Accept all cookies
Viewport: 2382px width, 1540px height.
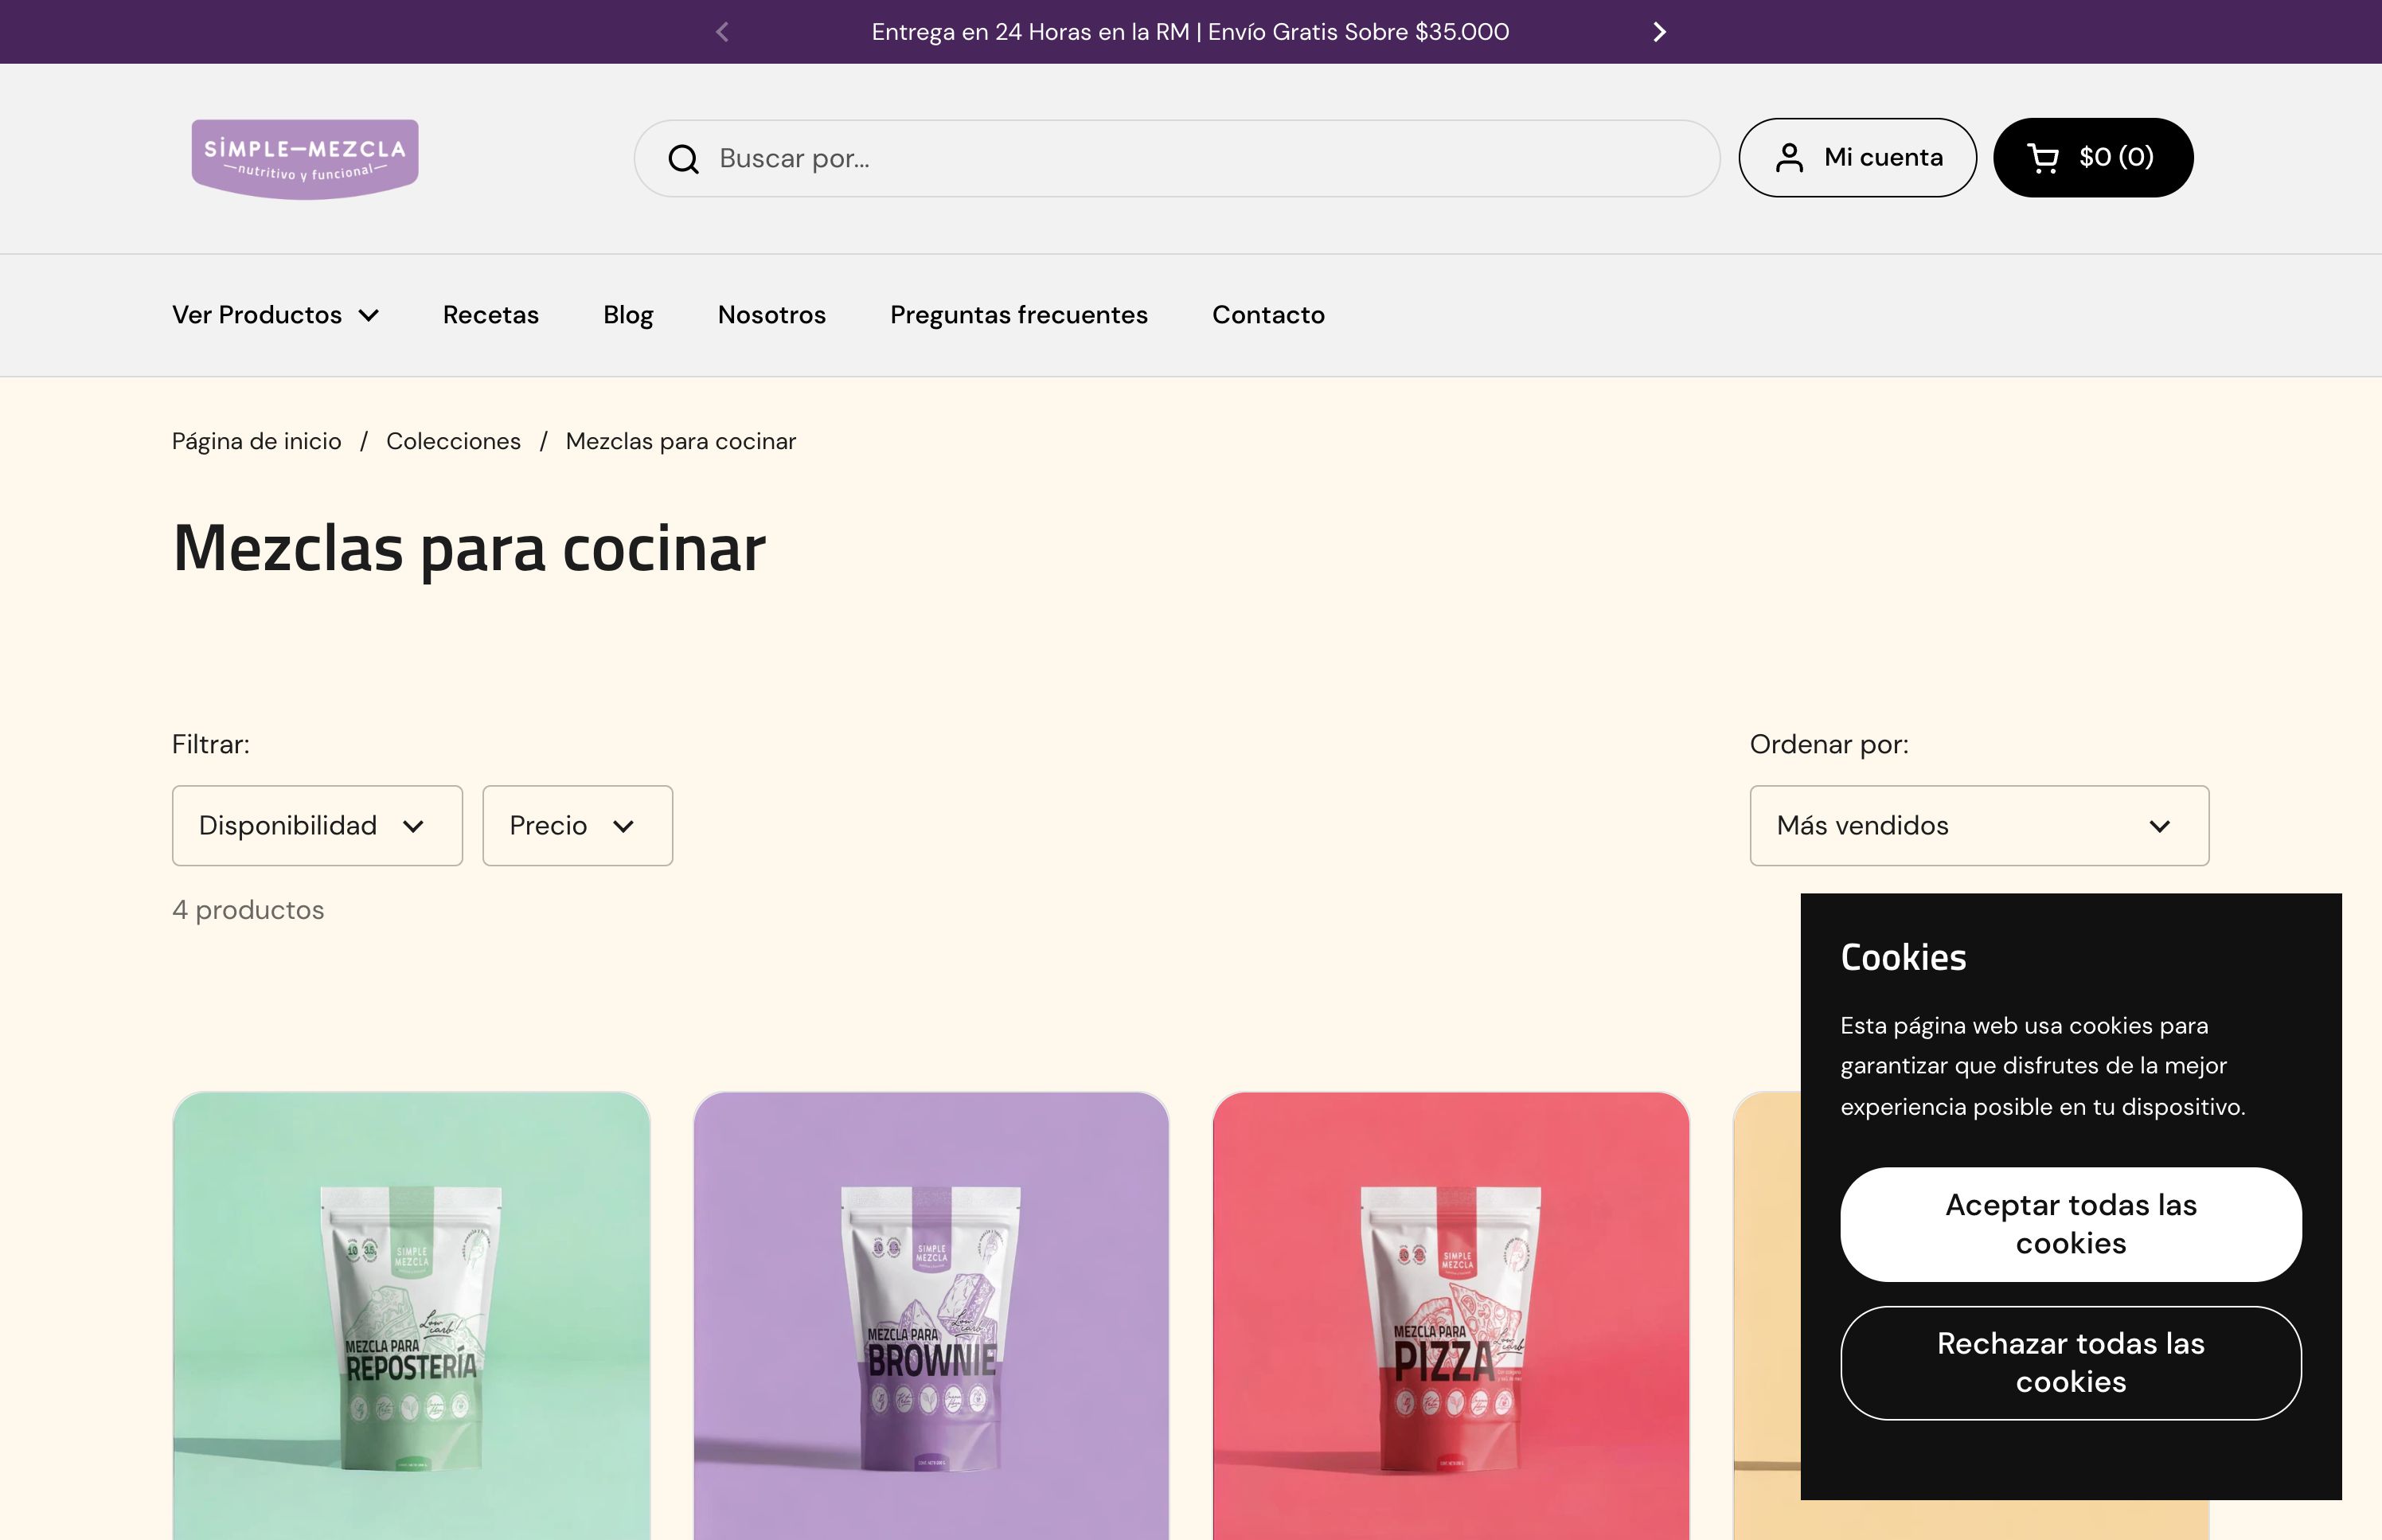pos(2070,1224)
